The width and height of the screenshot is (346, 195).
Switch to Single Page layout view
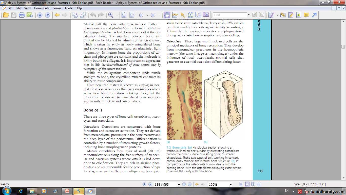[x=241, y=184]
